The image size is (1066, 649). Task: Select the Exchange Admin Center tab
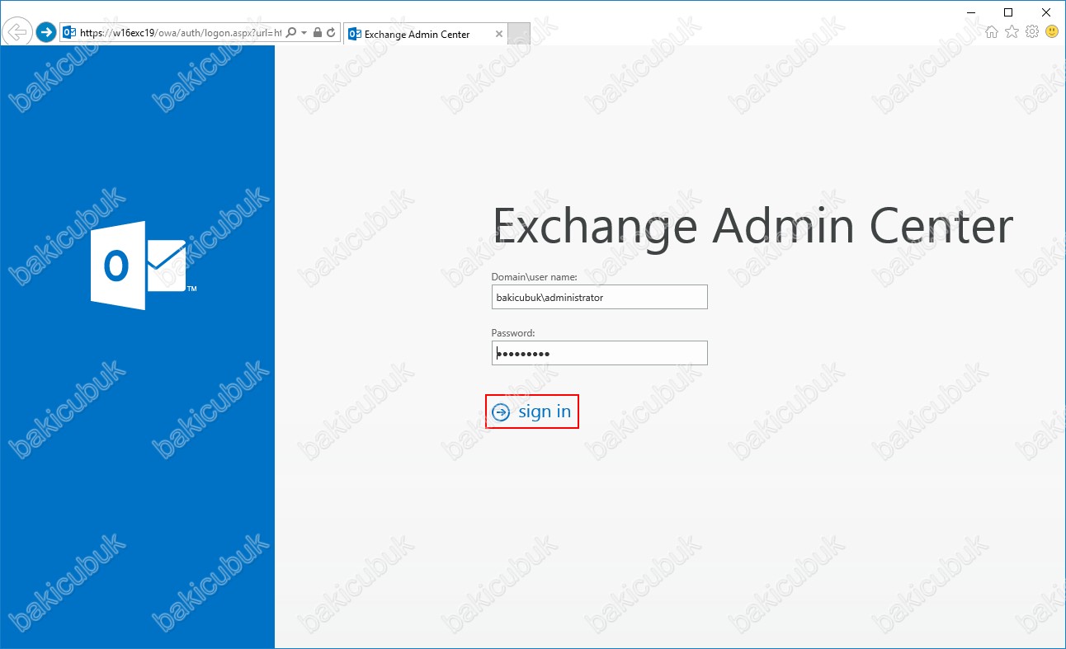coord(426,34)
